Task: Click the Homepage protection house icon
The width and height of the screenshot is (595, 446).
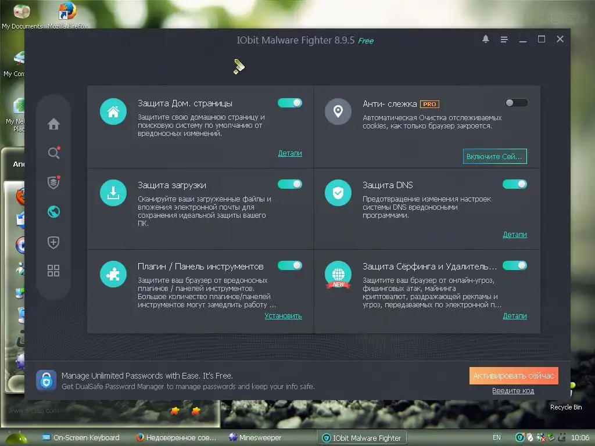Action: click(x=113, y=111)
